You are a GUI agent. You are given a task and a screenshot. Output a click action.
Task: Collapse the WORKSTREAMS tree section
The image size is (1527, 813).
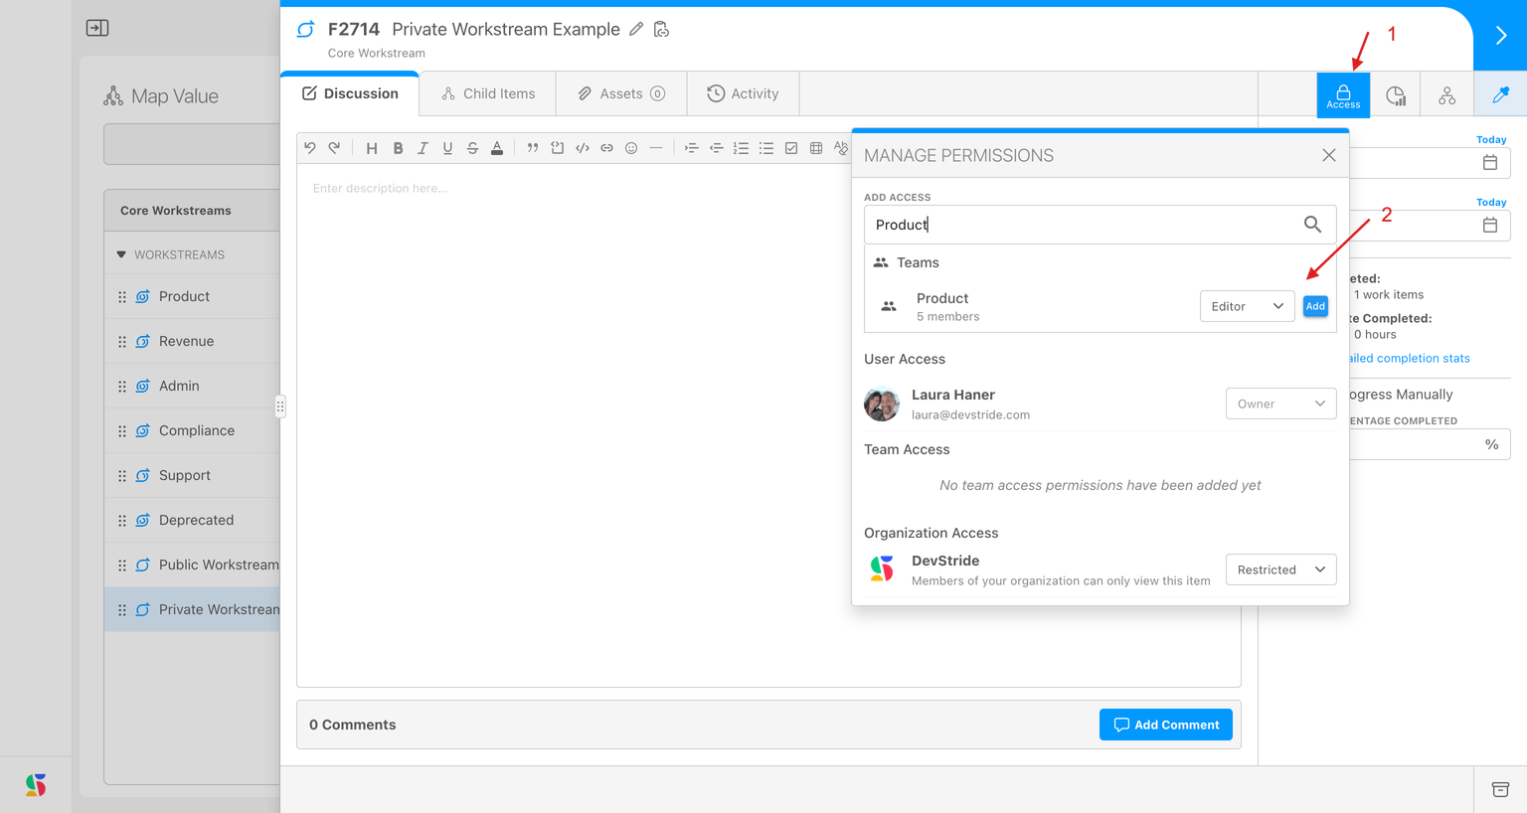click(x=122, y=254)
